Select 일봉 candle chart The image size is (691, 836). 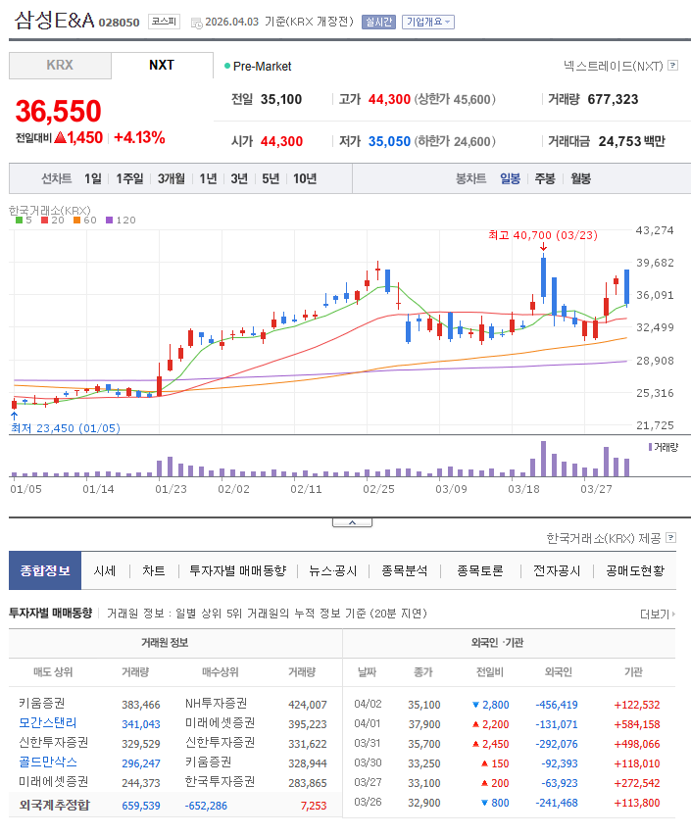click(511, 178)
